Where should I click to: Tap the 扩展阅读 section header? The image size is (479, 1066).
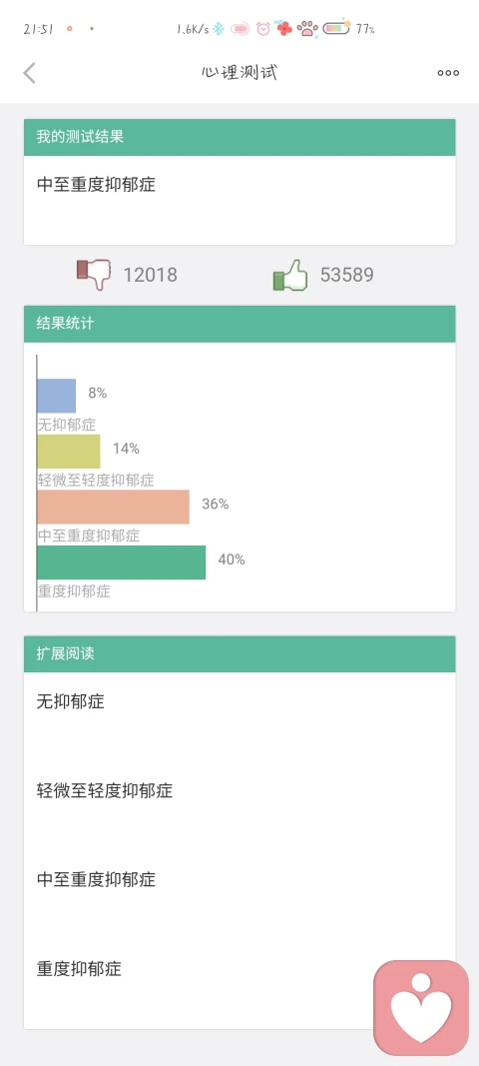pyautogui.click(x=239, y=654)
